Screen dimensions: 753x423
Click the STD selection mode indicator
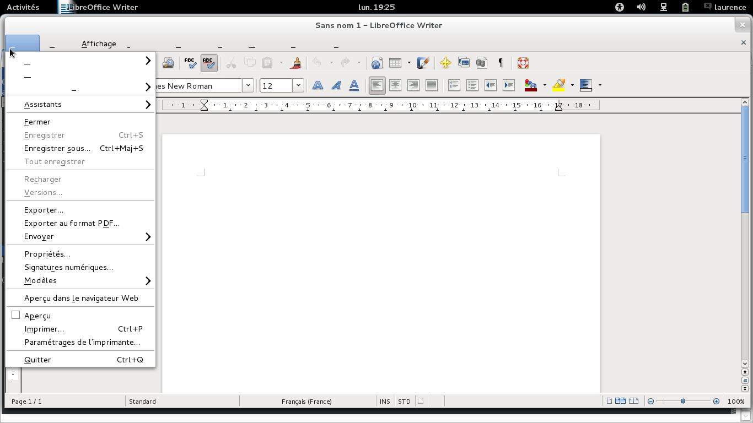click(404, 402)
